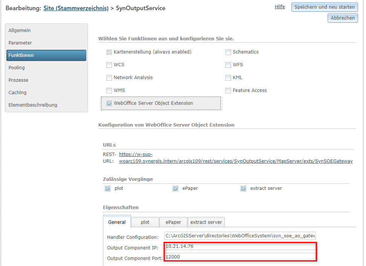366x266 pixels.
Task: Toggle the Network Analysis checkbox
Action: click(x=109, y=78)
